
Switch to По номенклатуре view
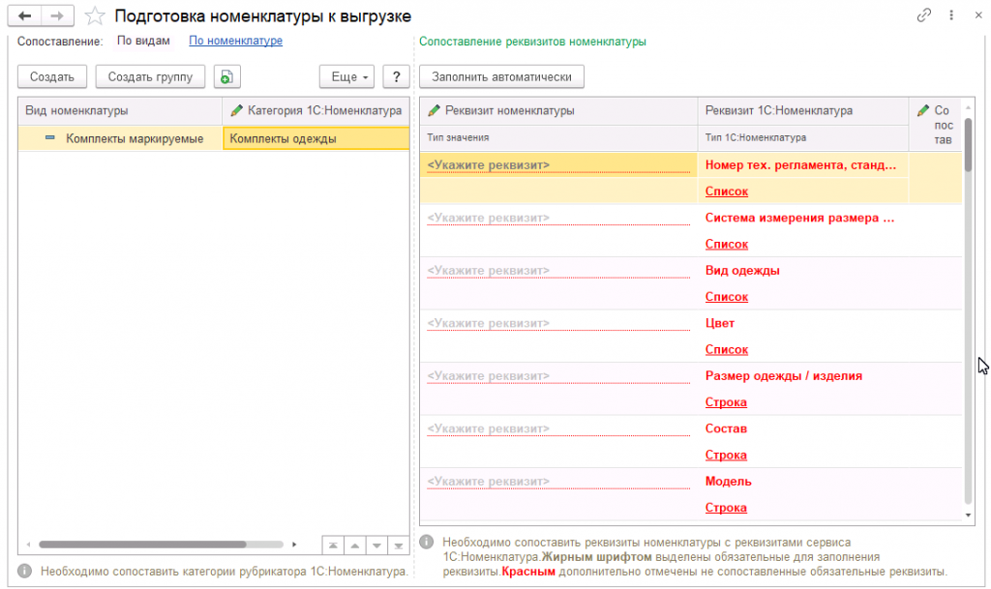pos(235,41)
